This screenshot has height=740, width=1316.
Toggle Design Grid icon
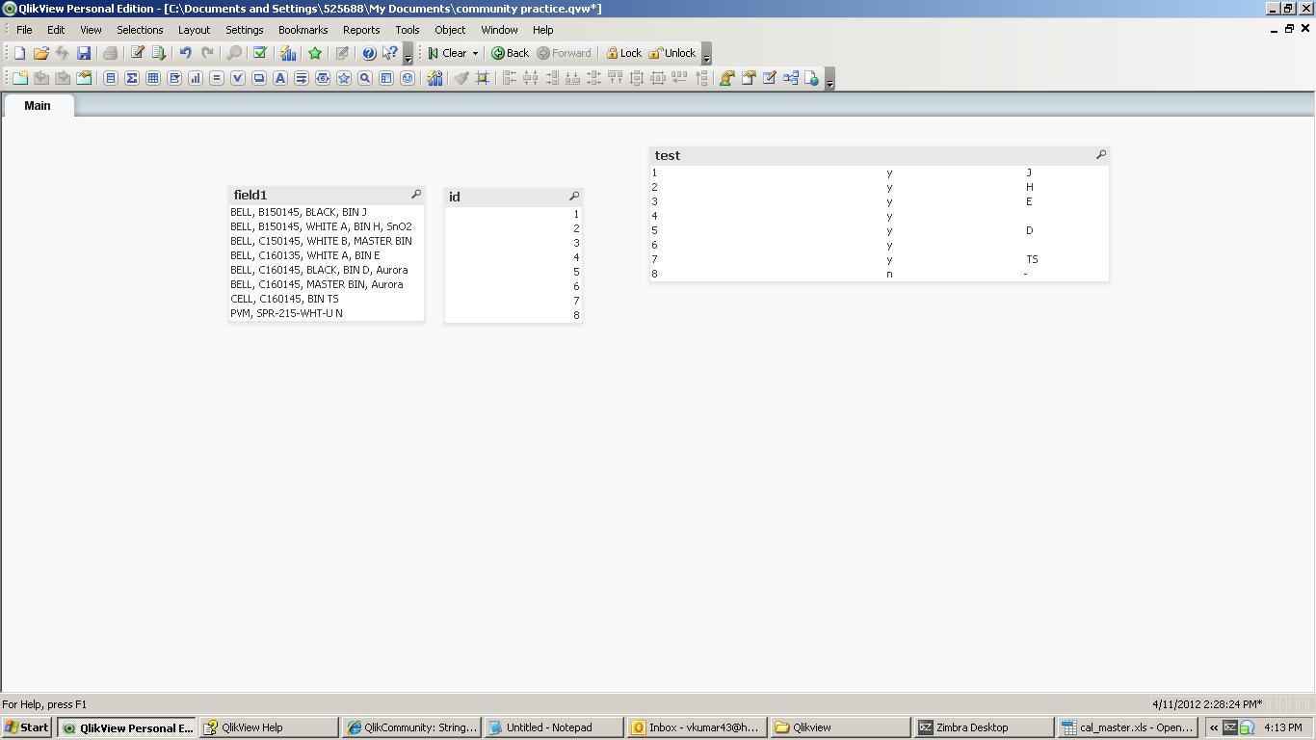tap(483, 79)
